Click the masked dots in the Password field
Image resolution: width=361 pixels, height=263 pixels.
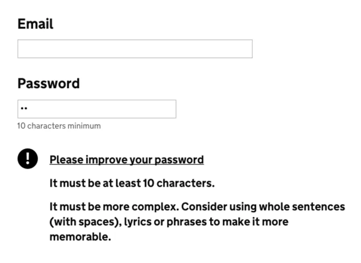24,109
